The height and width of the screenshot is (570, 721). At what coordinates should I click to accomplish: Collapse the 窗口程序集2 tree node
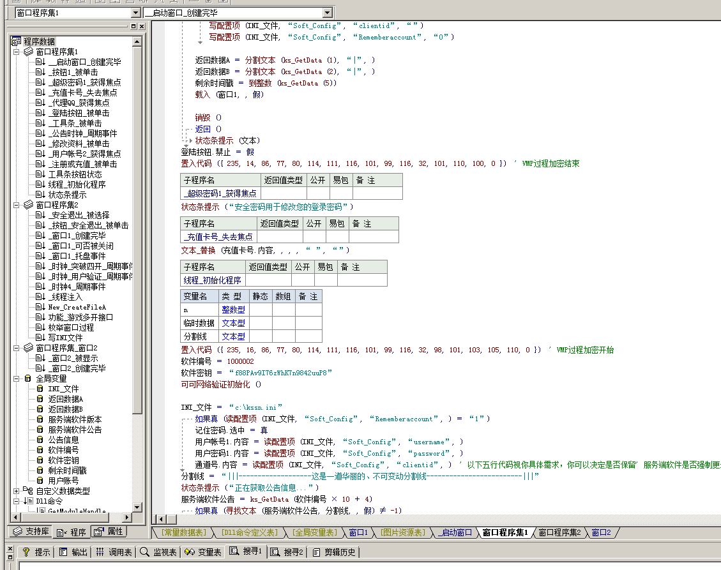tap(16, 205)
